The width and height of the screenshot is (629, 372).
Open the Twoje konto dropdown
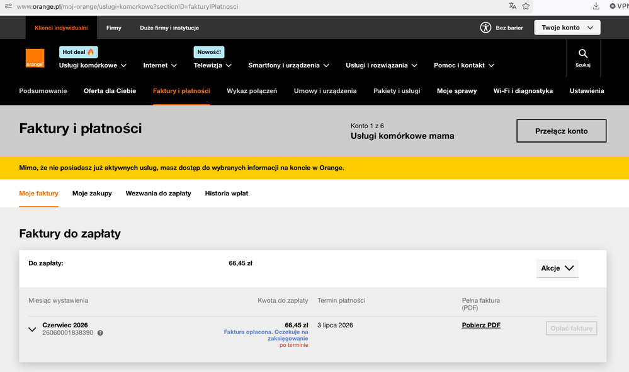(x=567, y=28)
